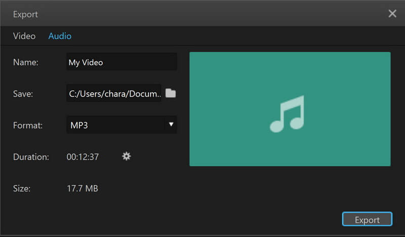
Task: Click the Save: label
Action: [x=23, y=94]
